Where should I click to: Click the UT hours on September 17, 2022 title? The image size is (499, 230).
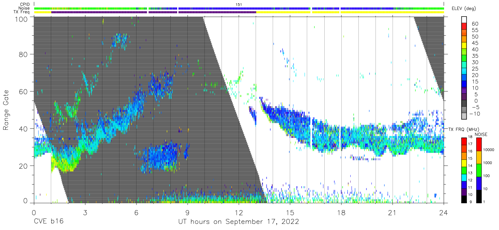coord(239,222)
